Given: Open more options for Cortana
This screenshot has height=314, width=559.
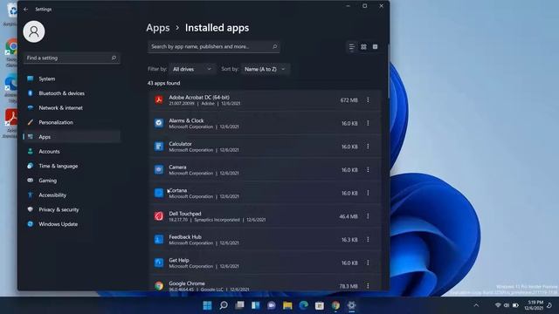Looking at the screenshot, I should (368, 193).
